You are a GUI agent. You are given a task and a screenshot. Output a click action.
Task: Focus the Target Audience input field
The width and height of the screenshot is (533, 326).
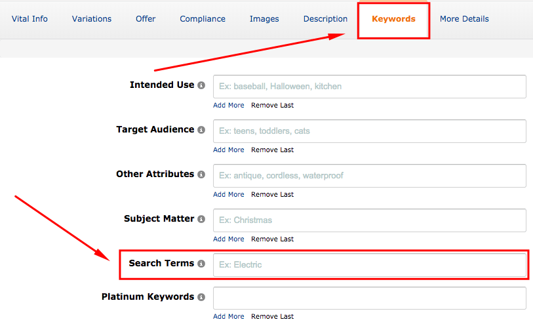[x=370, y=131]
